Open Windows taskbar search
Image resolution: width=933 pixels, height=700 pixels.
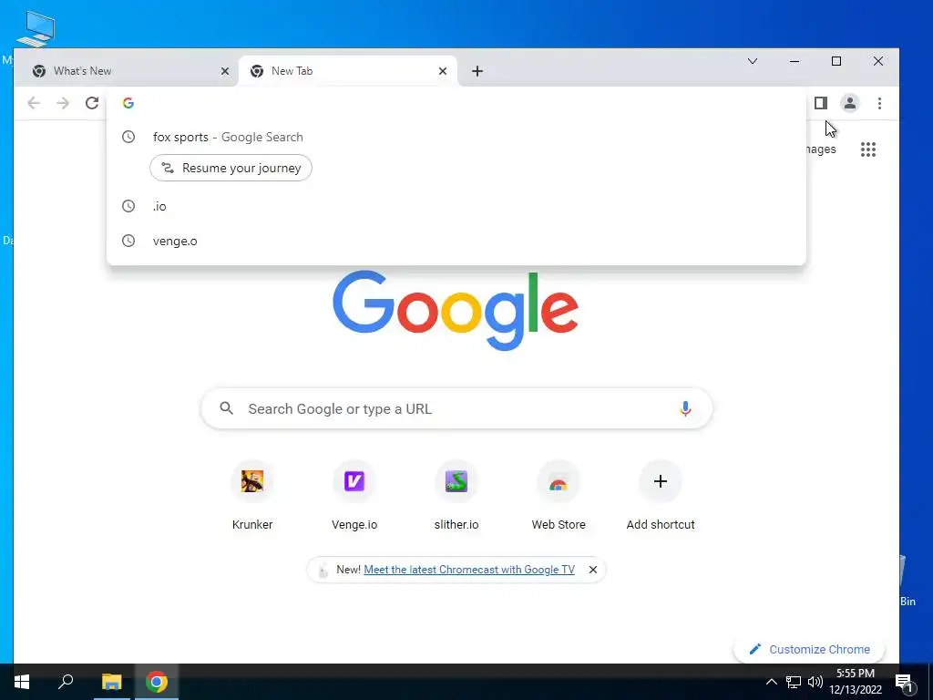click(x=66, y=682)
